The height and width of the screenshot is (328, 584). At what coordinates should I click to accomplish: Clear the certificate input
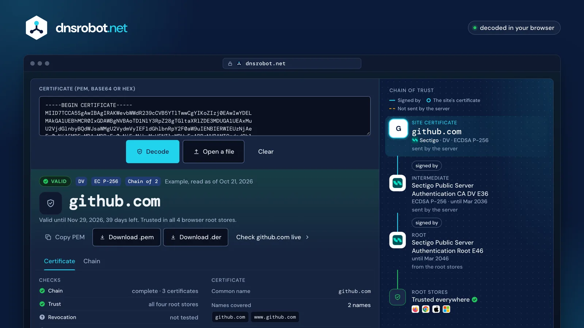(x=266, y=152)
